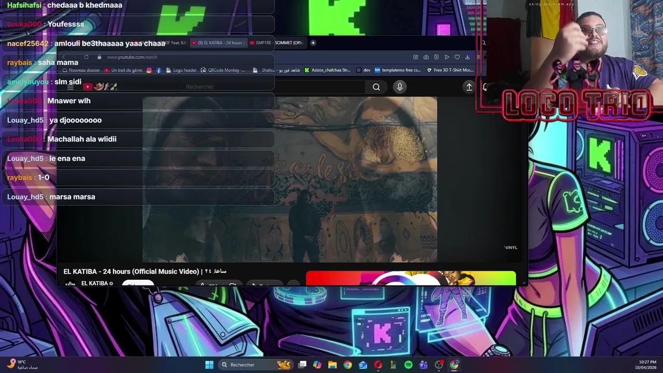Click the youtube.com/watch address bar
The height and width of the screenshot is (373, 663).
click(132, 57)
